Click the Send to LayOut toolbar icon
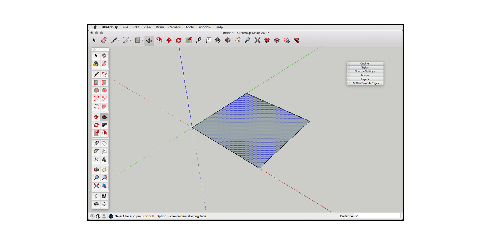The image size is (491, 245). coord(287,40)
